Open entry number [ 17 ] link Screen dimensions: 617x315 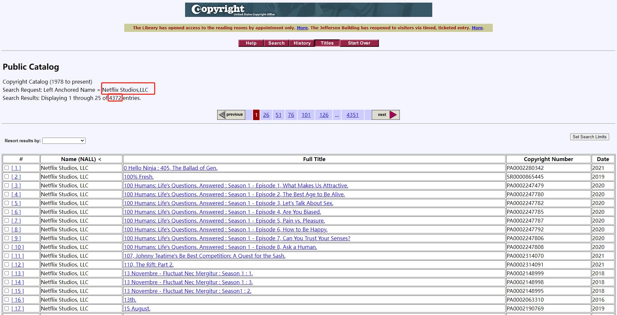coord(18,308)
